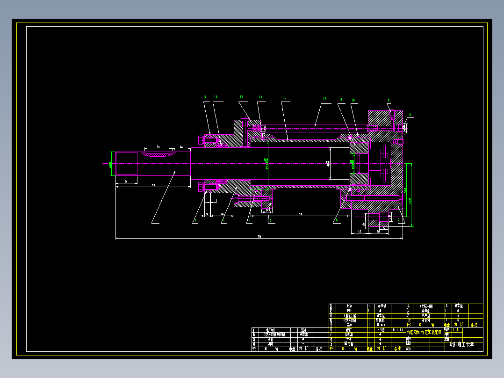Image resolution: width=504 pixels, height=378 pixels.
Task: Select the green diameter dimension at rod left end
Action: point(110,165)
